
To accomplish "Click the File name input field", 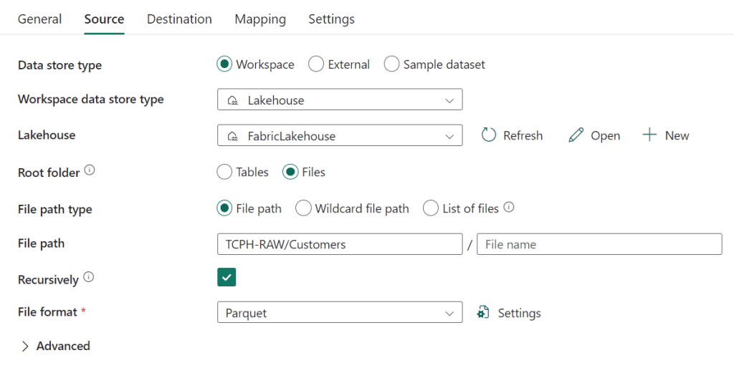I will (599, 244).
